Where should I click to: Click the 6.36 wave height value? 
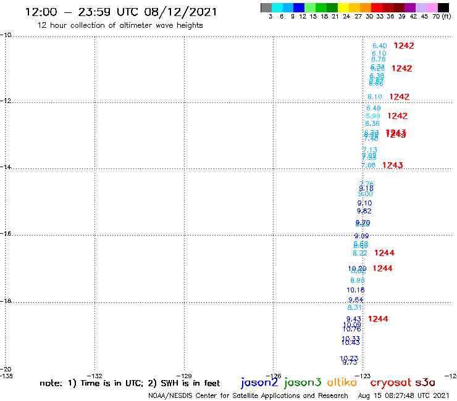pos(372,123)
